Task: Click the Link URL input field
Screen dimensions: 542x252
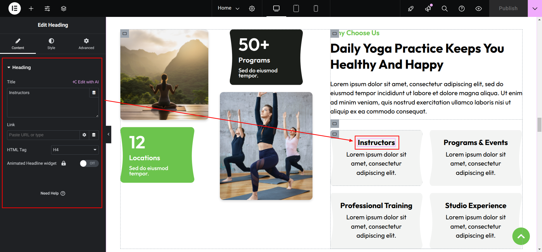Action: tap(43, 135)
